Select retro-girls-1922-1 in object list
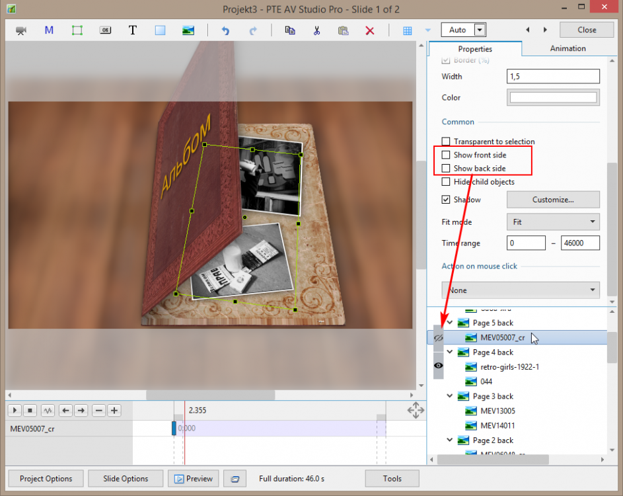 point(509,367)
